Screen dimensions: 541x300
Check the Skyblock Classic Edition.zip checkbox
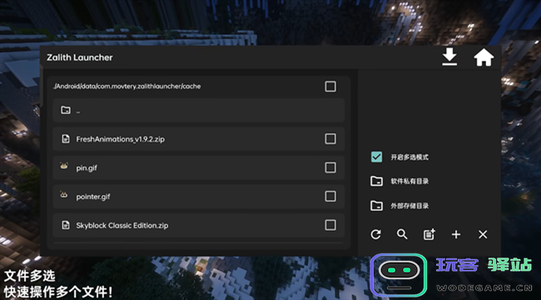[x=330, y=225]
